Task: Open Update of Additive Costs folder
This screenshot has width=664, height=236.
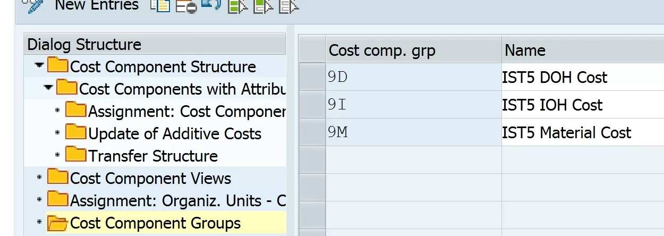Action: [x=76, y=133]
